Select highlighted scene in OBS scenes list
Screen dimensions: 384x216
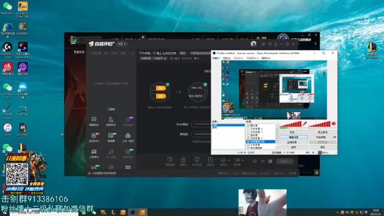click(228, 125)
